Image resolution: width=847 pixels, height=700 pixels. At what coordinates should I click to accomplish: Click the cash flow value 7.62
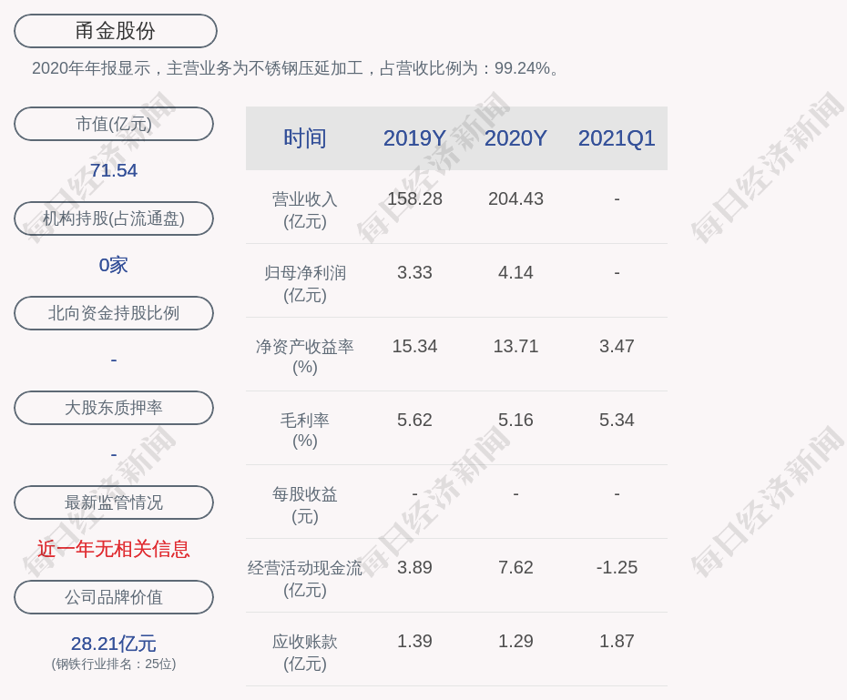tap(515, 567)
